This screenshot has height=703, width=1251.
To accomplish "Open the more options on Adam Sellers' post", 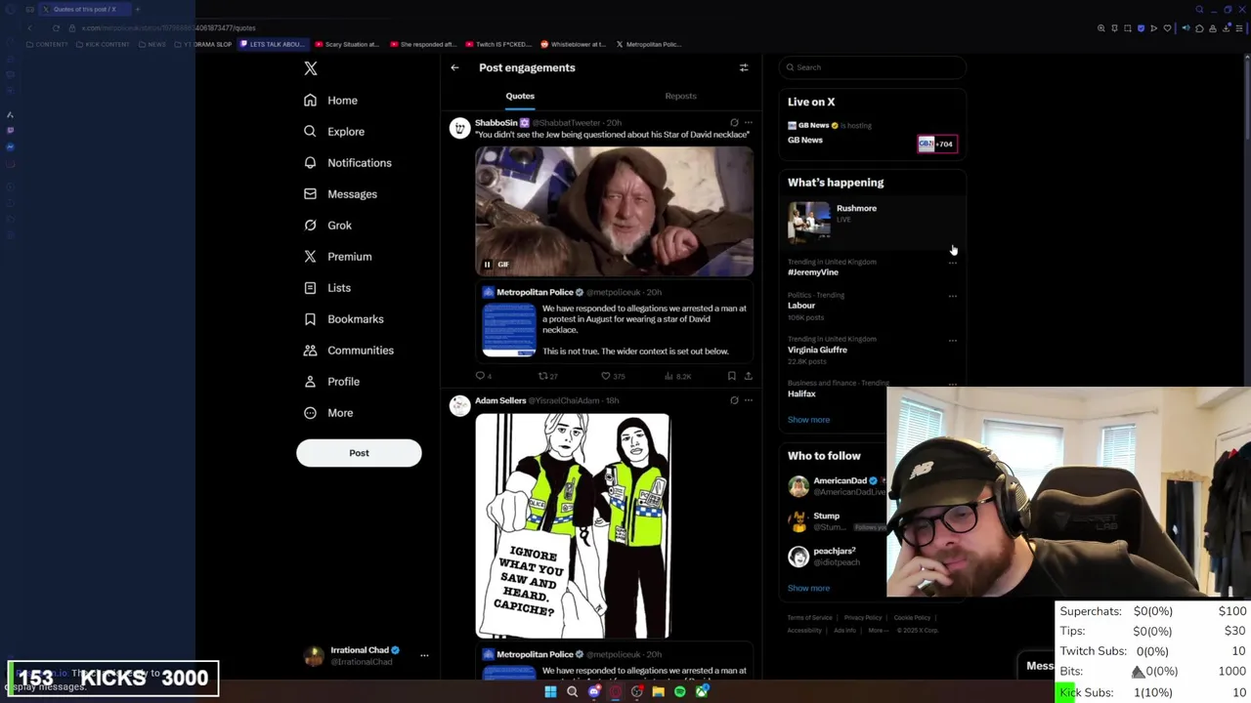I will coord(749,400).
